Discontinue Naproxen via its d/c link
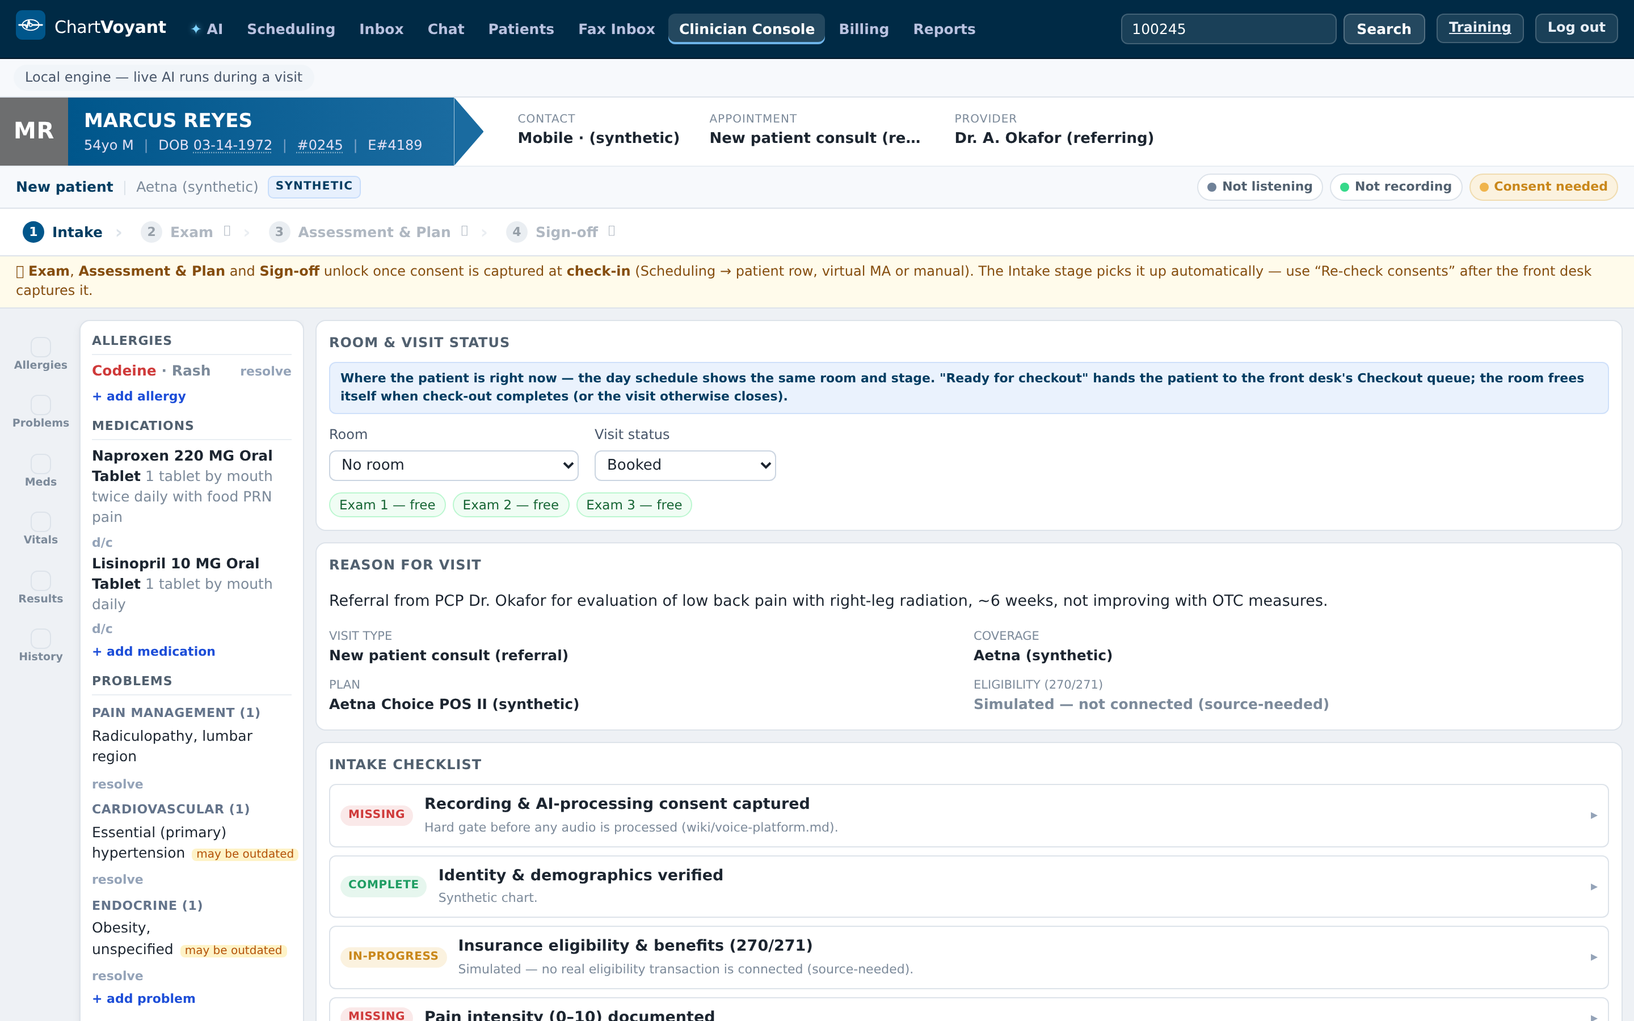Viewport: 1634px width, 1021px height. [102, 543]
